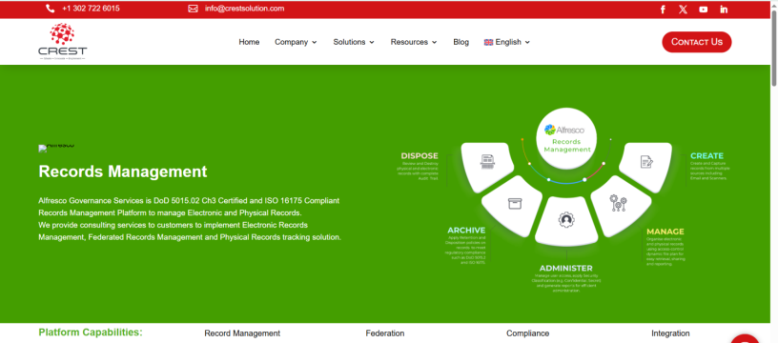The height and width of the screenshot is (343, 778).
Task: Click the page vertical scrollbar thumb
Action: click(x=773, y=48)
